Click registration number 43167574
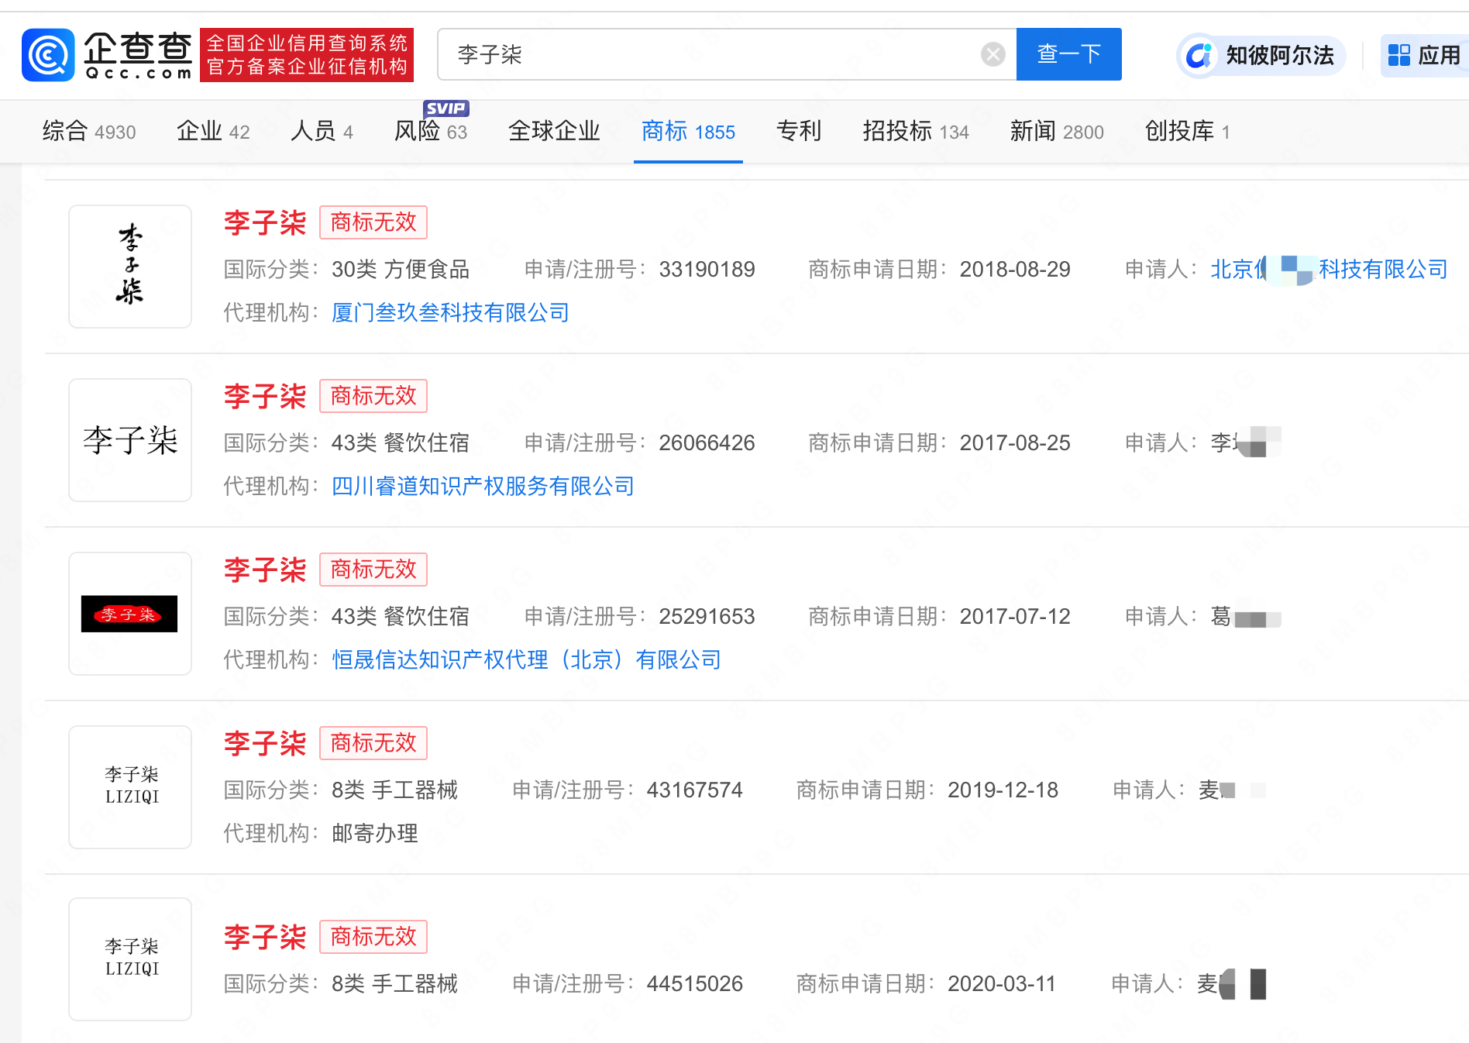The width and height of the screenshot is (1469, 1043). coord(694,790)
